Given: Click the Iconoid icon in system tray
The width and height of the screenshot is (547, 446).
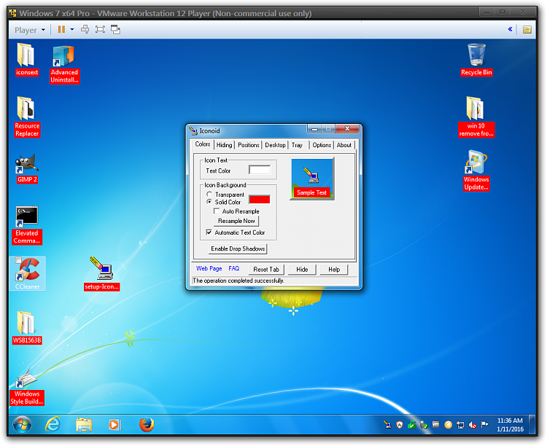Looking at the screenshot, I should click(387, 424).
